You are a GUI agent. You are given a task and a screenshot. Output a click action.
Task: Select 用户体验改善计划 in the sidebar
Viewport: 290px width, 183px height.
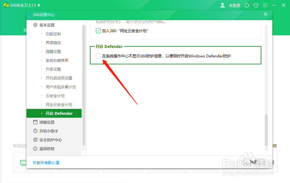tap(61, 87)
